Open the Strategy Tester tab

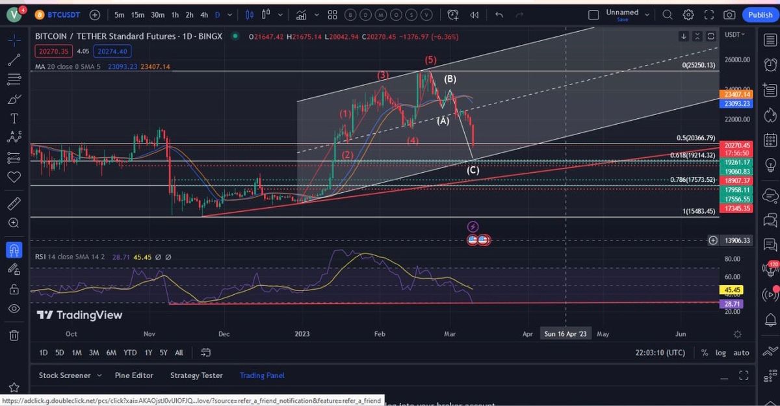(x=196, y=375)
